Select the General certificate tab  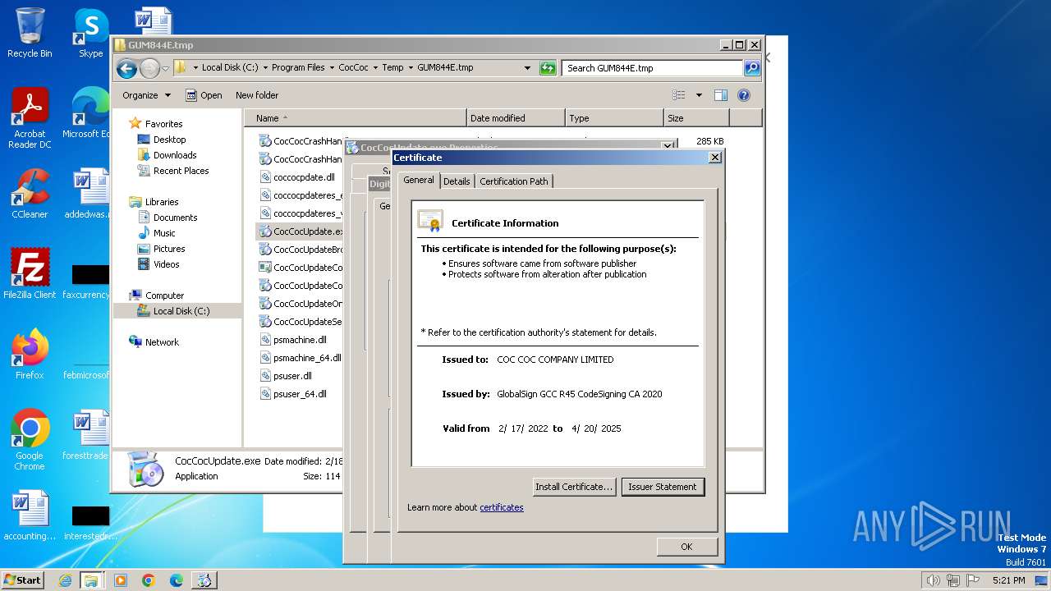(419, 180)
